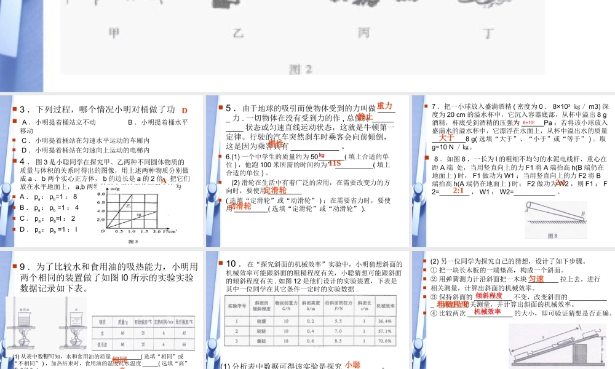
Task: Select answer C. ρa：ρb=l：2
Action: (47, 218)
